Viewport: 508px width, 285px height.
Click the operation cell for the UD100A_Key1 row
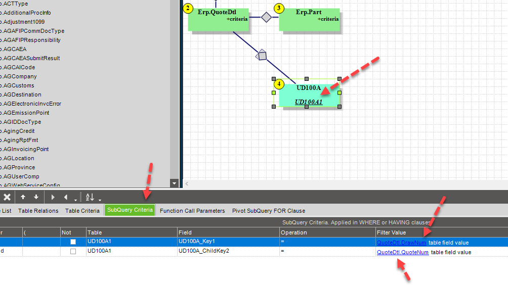click(327, 242)
